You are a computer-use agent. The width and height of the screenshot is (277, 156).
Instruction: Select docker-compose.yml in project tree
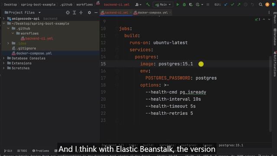(34, 53)
